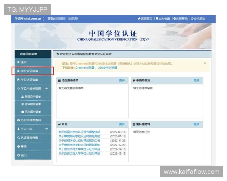Screen dimensions: 227x181
Task: Follow the 360安全浏览器 download link
Action: [107, 68]
